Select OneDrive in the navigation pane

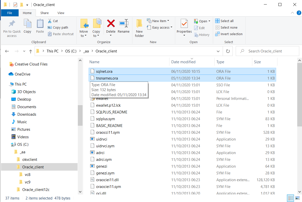(20, 74)
